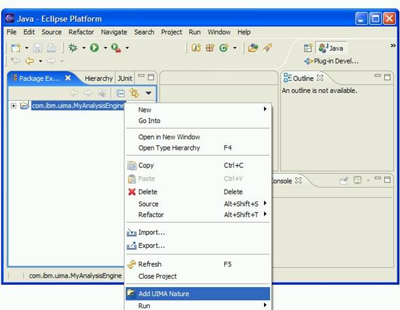
Task: Choose Delete in the context menu
Action: (148, 192)
